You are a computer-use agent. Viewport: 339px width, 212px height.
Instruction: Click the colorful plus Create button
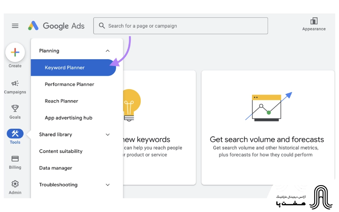coord(15,53)
